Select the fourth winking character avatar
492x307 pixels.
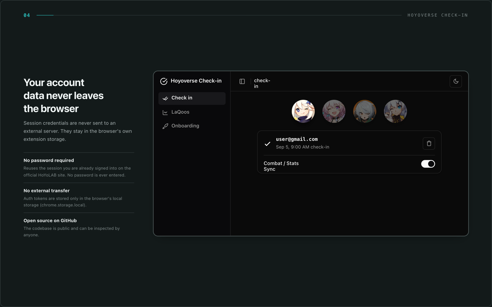[x=396, y=111]
